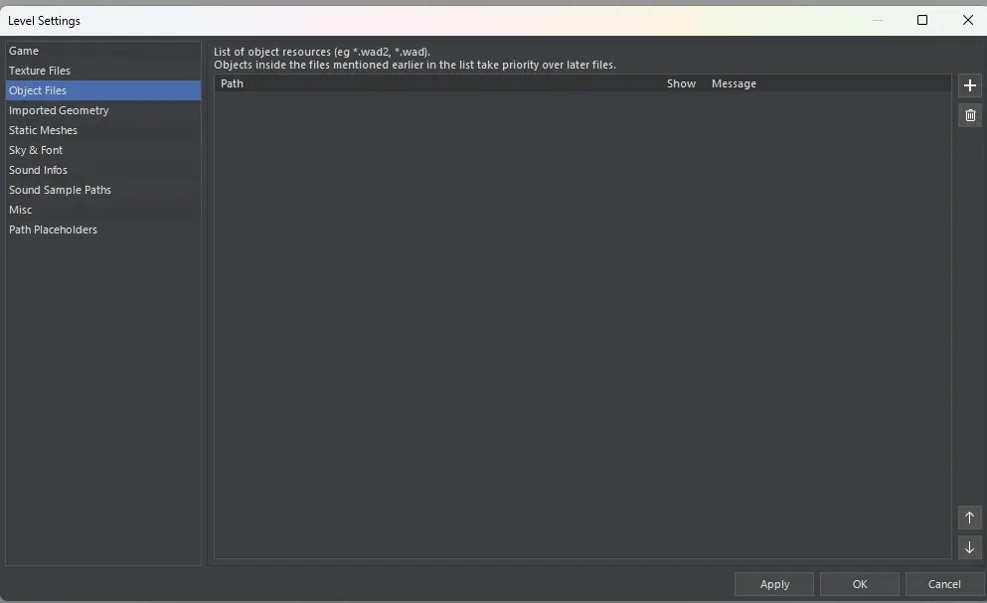
Task: Go to Imported Geometry settings
Action: pos(59,110)
